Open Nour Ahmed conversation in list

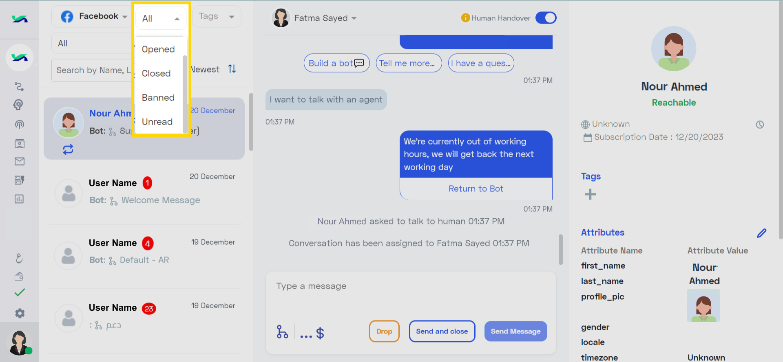coord(144,129)
